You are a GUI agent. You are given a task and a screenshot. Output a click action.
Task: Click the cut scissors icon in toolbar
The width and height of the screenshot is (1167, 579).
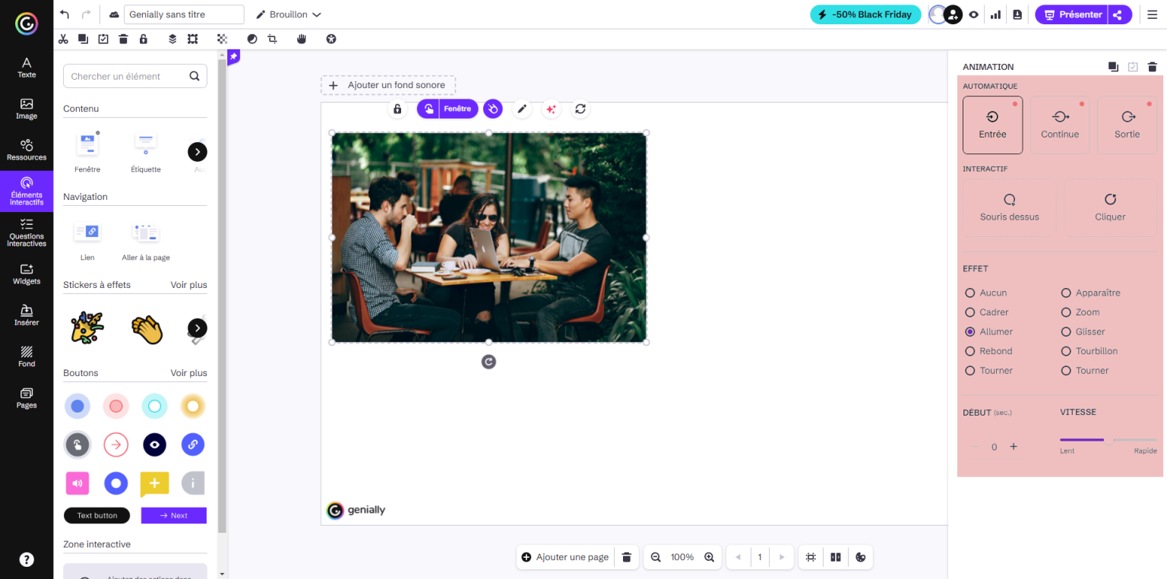[x=63, y=39]
